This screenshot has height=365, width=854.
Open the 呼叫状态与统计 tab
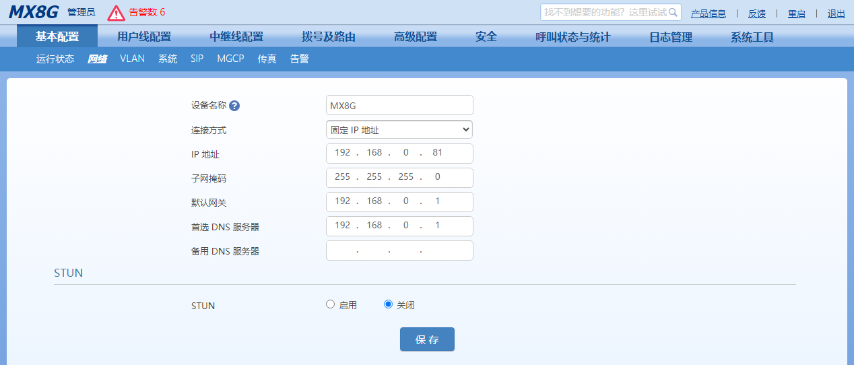click(573, 37)
